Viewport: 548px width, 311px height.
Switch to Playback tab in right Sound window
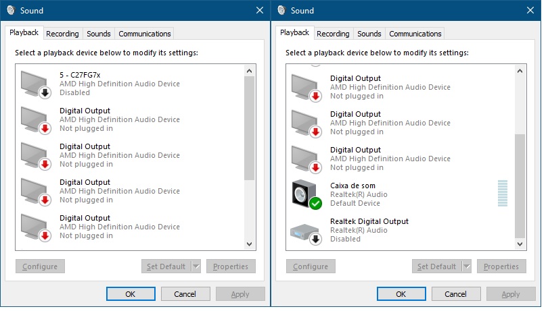point(294,33)
